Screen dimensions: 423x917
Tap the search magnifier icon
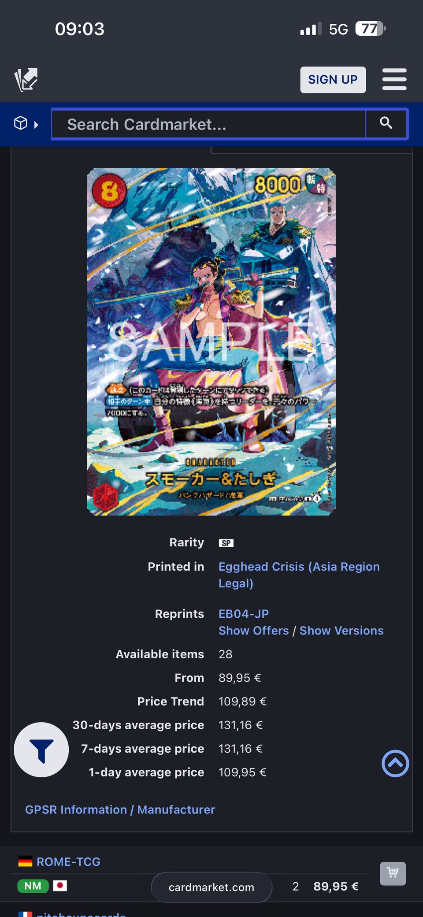(x=386, y=123)
